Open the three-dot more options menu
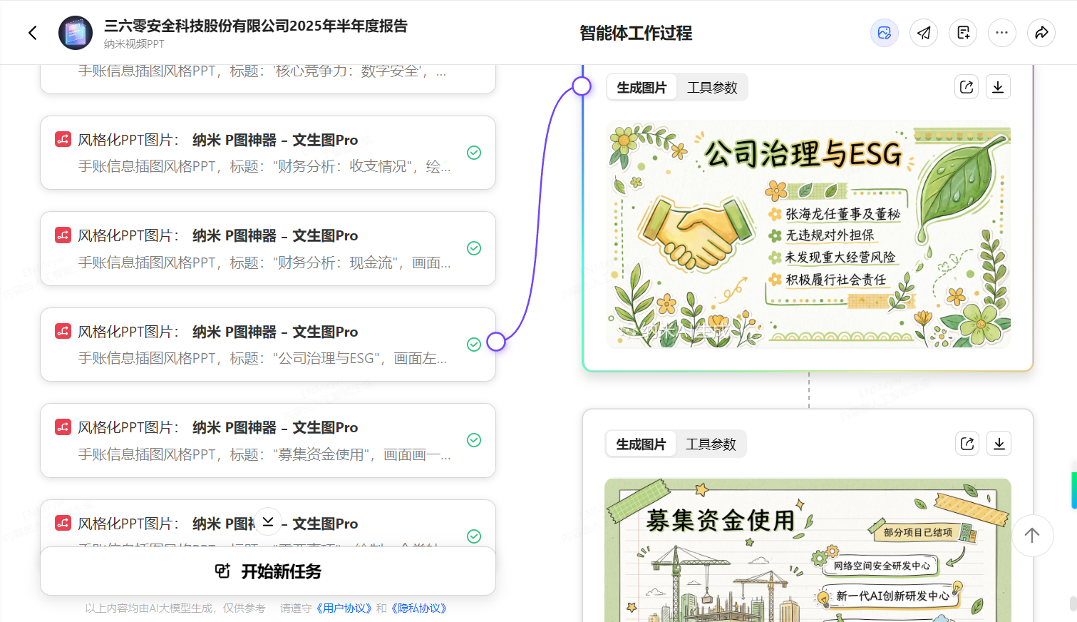The height and width of the screenshot is (622, 1077). point(1001,33)
